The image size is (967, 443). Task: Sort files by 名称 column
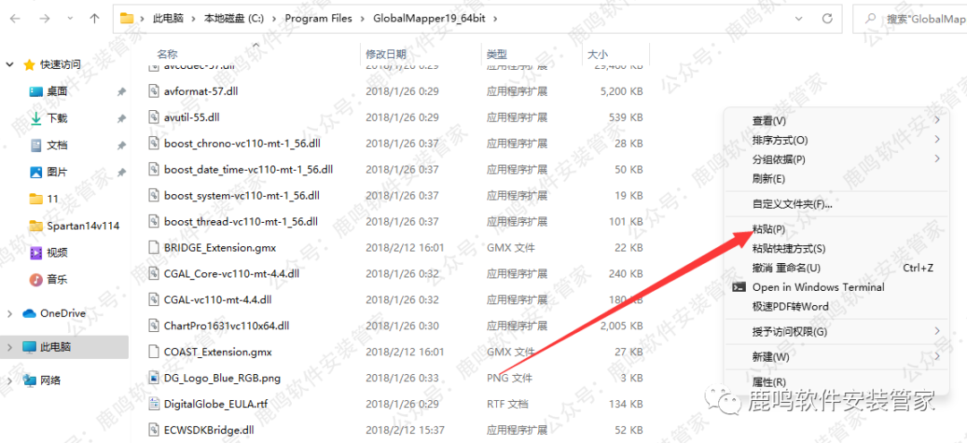pyautogui.click(x=167, y=55)
